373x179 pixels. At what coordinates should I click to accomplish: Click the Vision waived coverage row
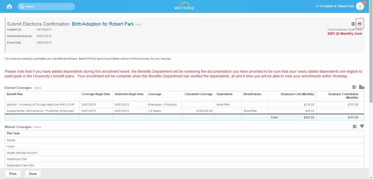tap(184, 147)
